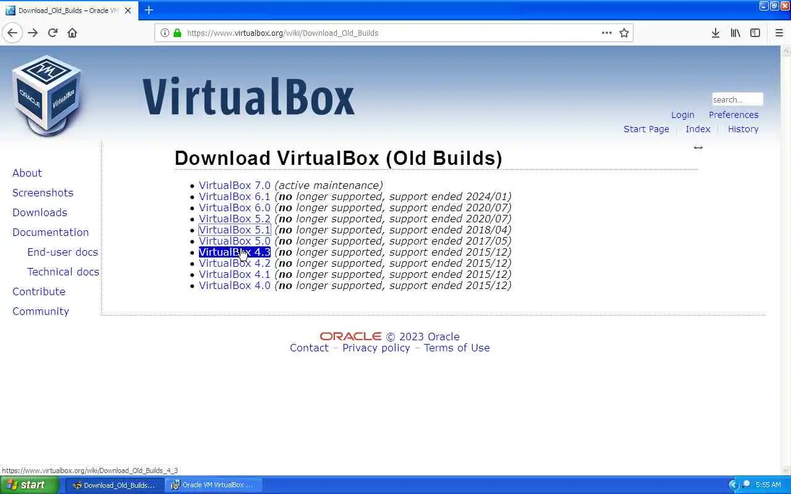Open Community in the sidebar

[41, 311]
